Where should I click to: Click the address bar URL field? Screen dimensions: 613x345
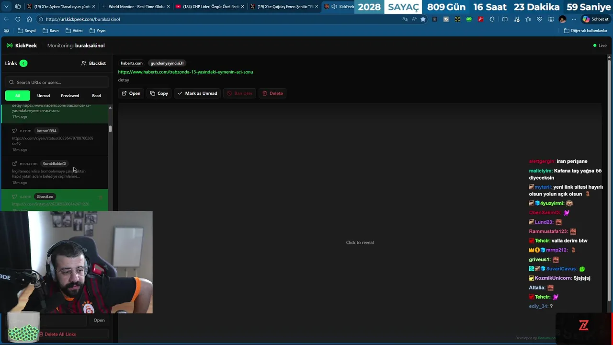216,19
